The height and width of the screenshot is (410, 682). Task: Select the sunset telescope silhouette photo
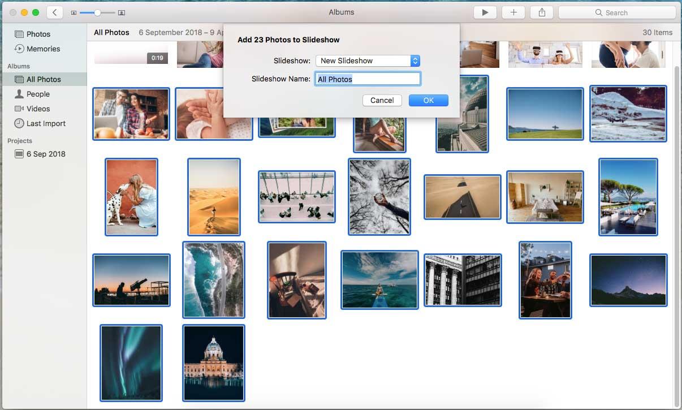click(x=131, y=280)
